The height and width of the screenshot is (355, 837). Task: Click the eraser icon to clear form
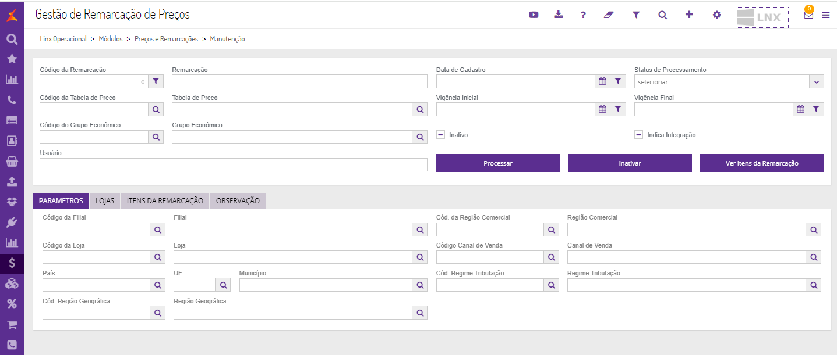[x=609, y=15]
